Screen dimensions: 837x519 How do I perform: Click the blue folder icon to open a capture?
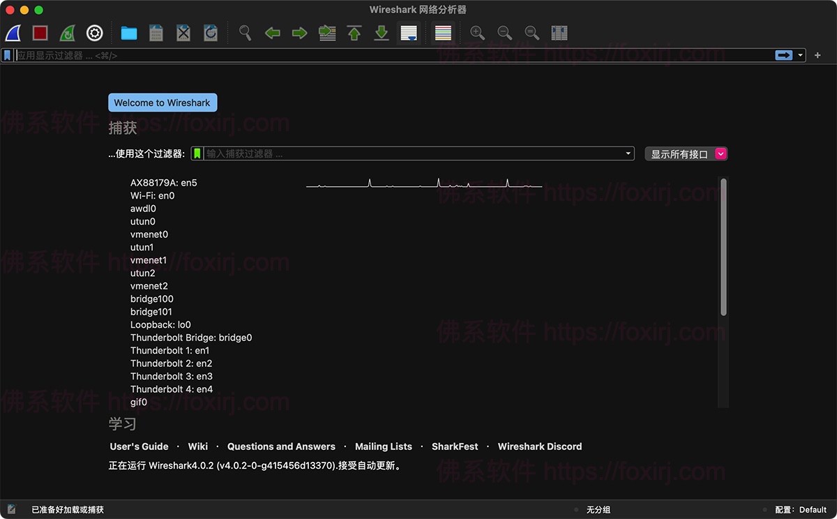[x=128, y=33]
